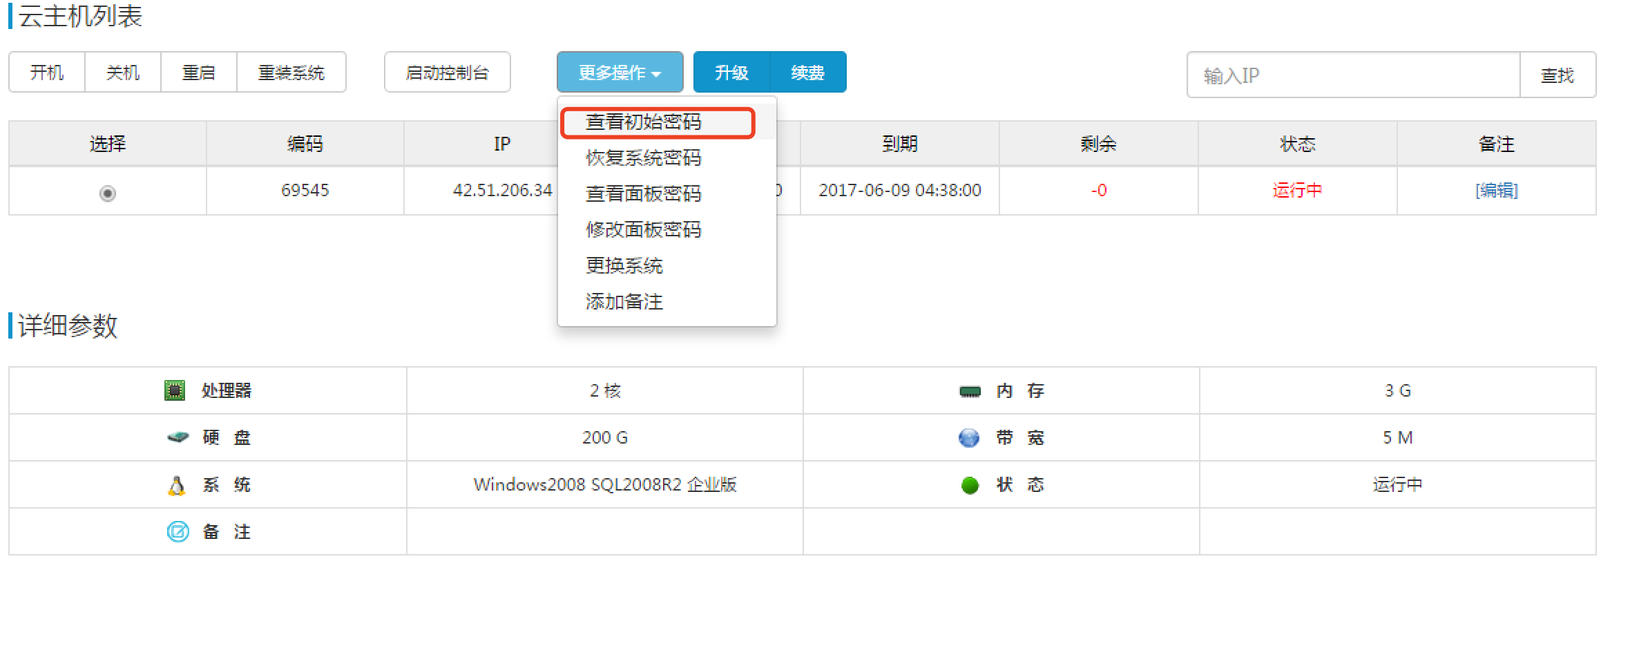Viewport: 1630px width, 655px height.
Task: Choose 添加备注 from the menu
Action: click(667, 302)
